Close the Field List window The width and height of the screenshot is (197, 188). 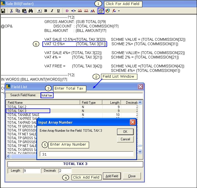pos(140,87)
